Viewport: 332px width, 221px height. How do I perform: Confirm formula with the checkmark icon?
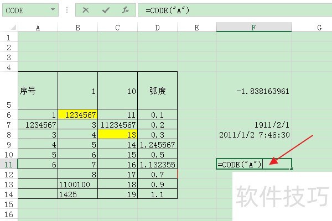(106, 10)
